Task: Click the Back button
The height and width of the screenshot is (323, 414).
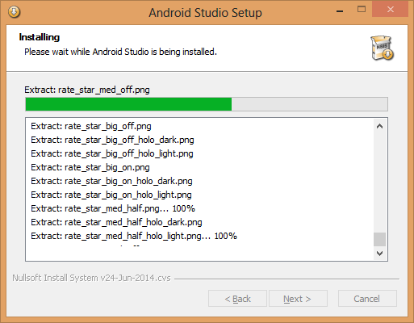Action: (x=237, y=299)
